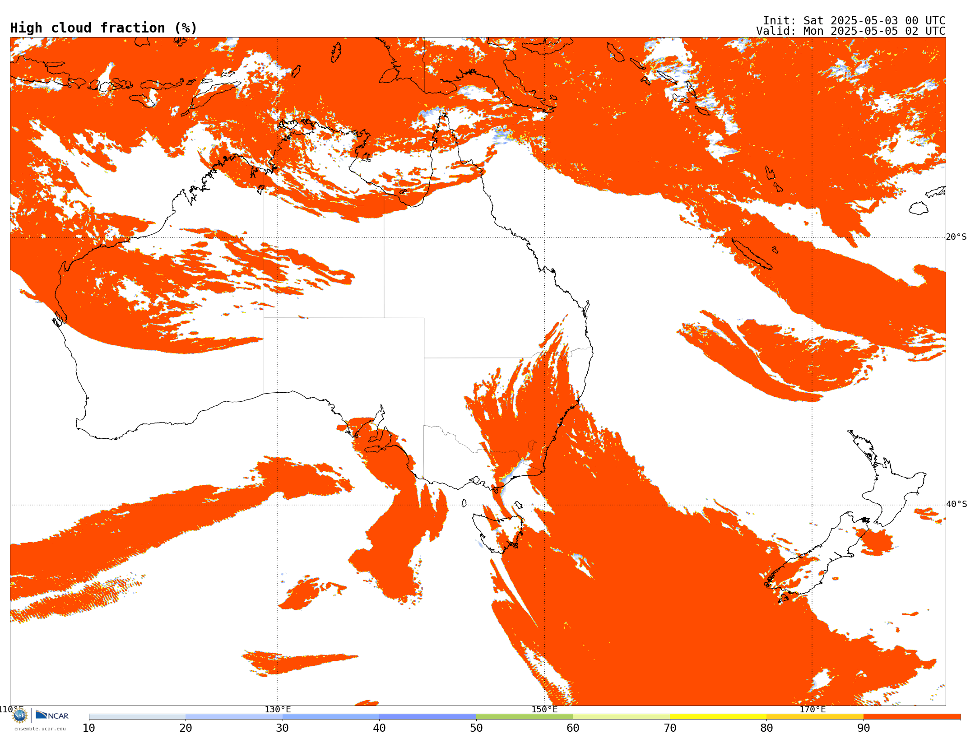
Task: Click the colorbar tick label 50
Action: point(476,728)
